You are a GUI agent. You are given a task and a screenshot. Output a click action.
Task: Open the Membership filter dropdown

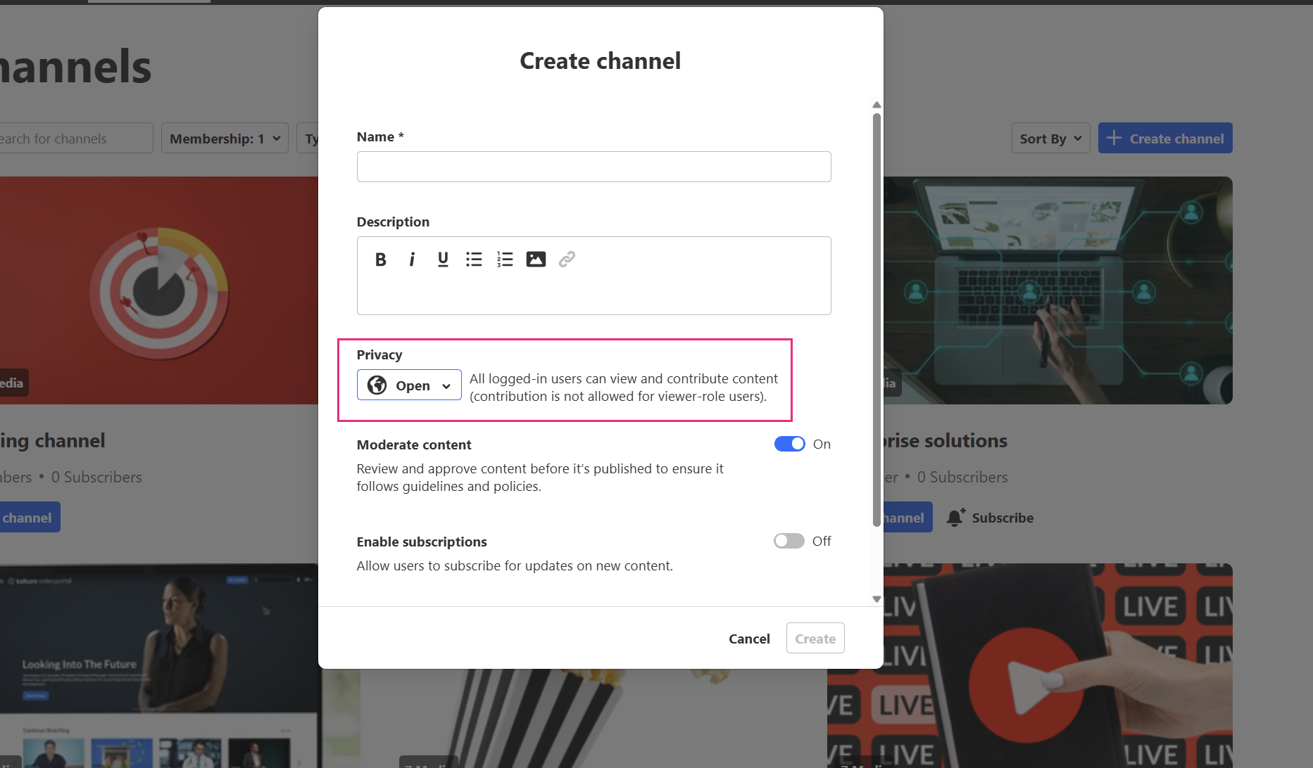(225, 138)
